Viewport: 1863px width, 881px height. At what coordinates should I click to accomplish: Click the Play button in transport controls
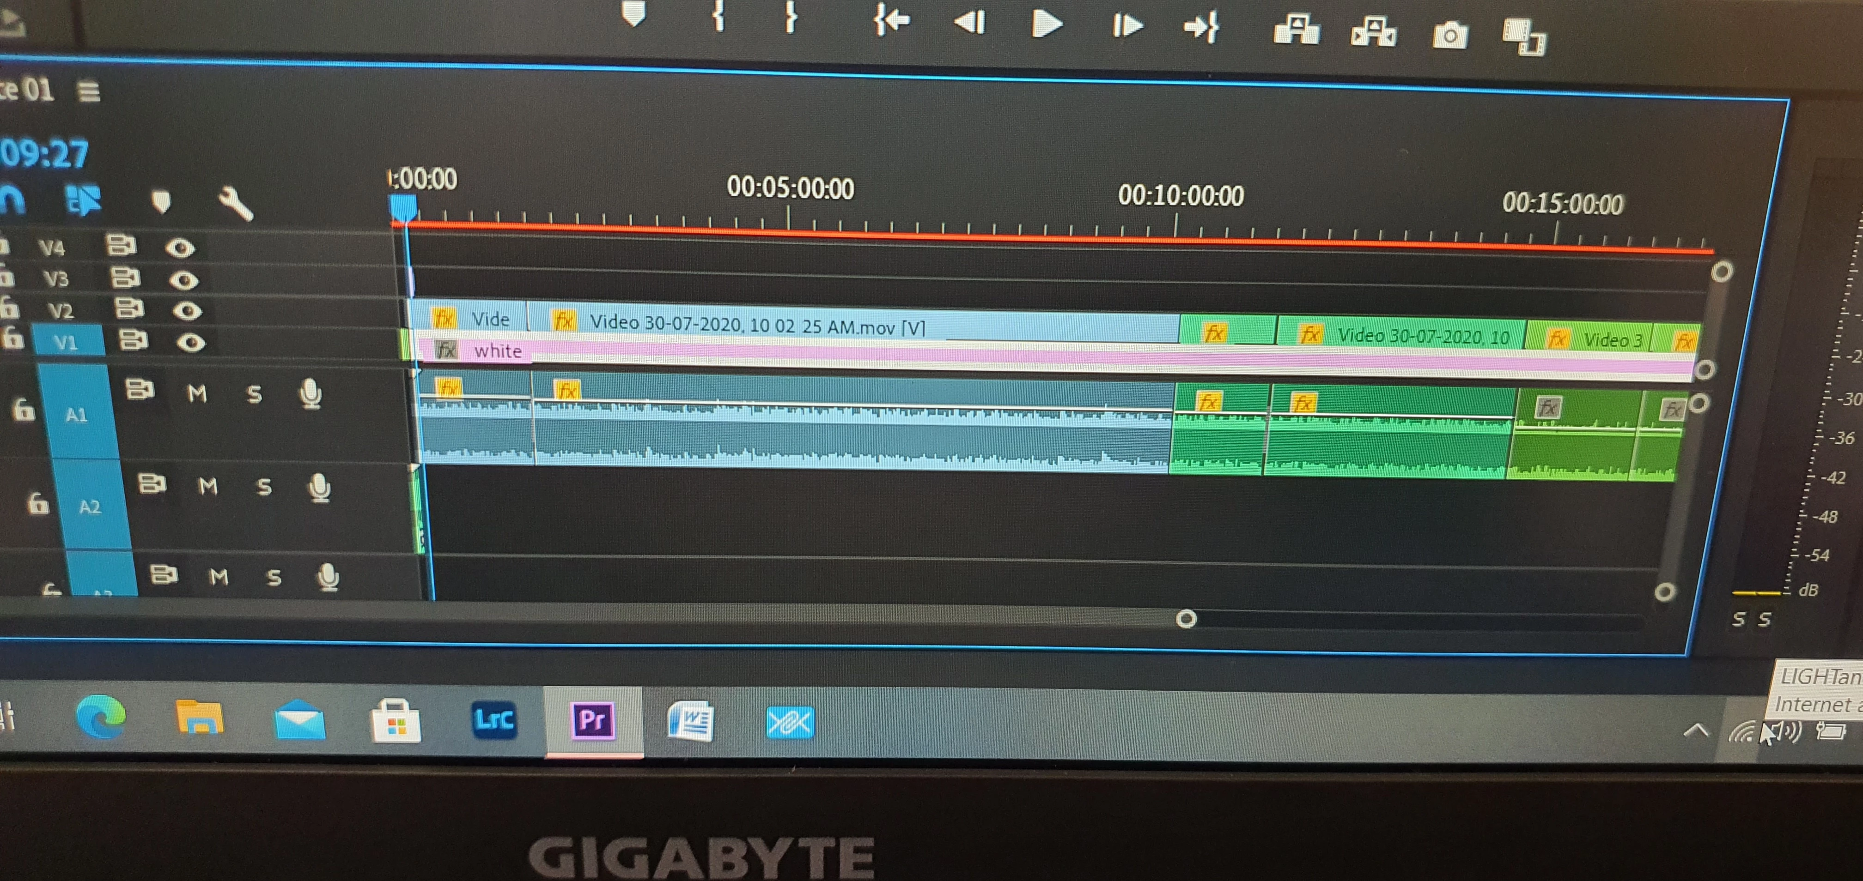click(1046, 24)
